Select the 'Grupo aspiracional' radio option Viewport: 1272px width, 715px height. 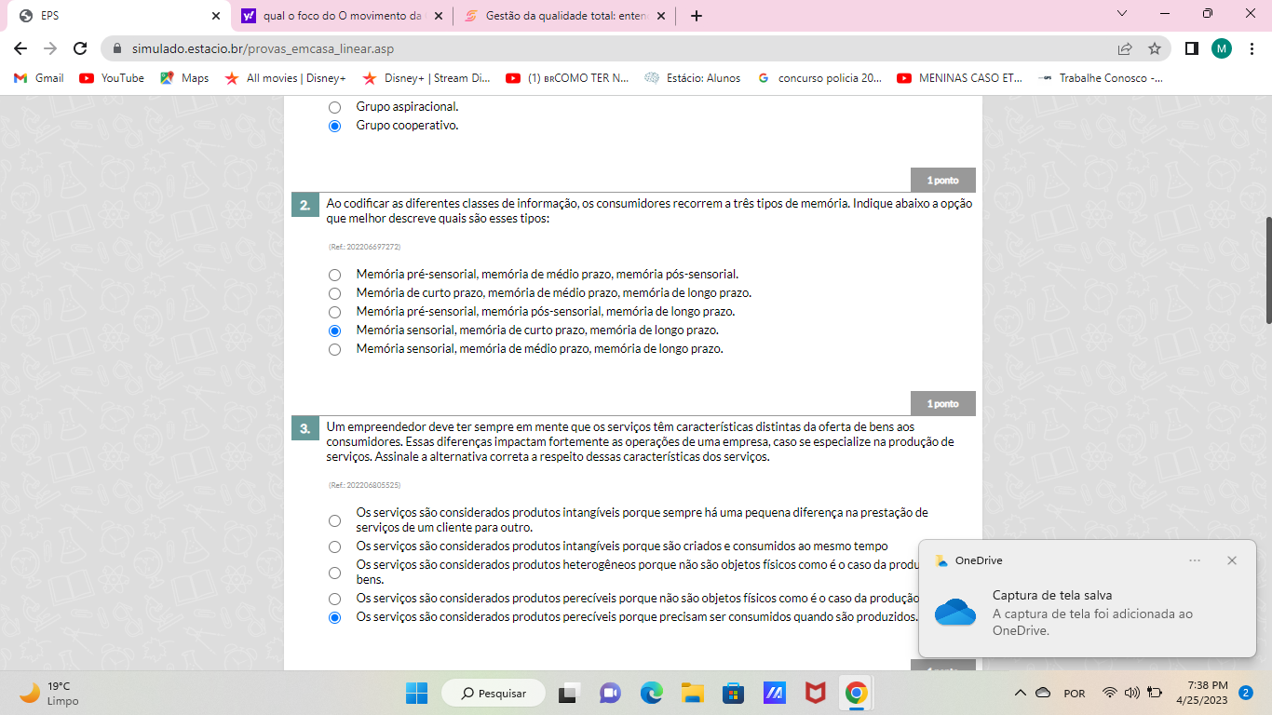334,107
